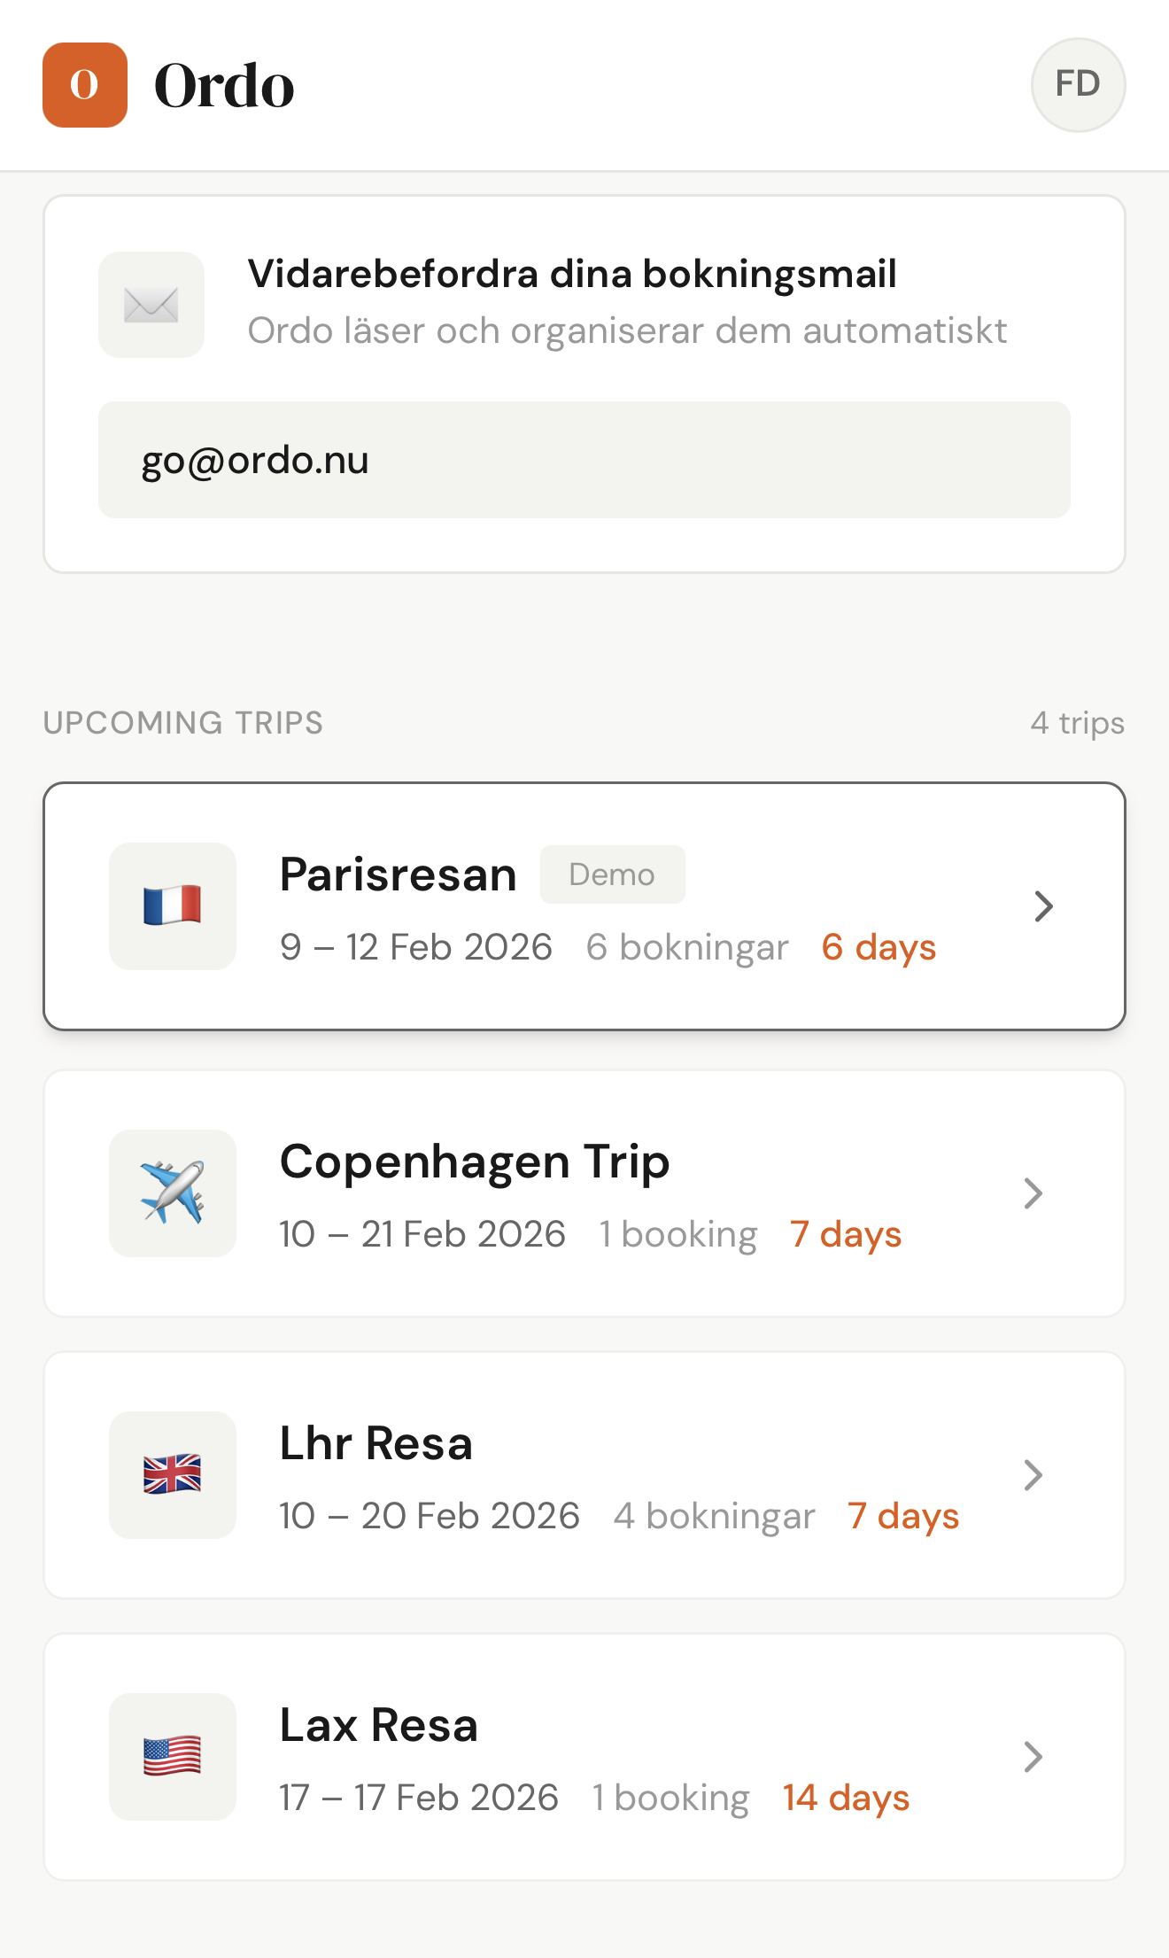The width and height of the screenshot is (1169, 1958).
Task: Click the go@ordo.nu forwarding address field
Action: tap(584, 460)
